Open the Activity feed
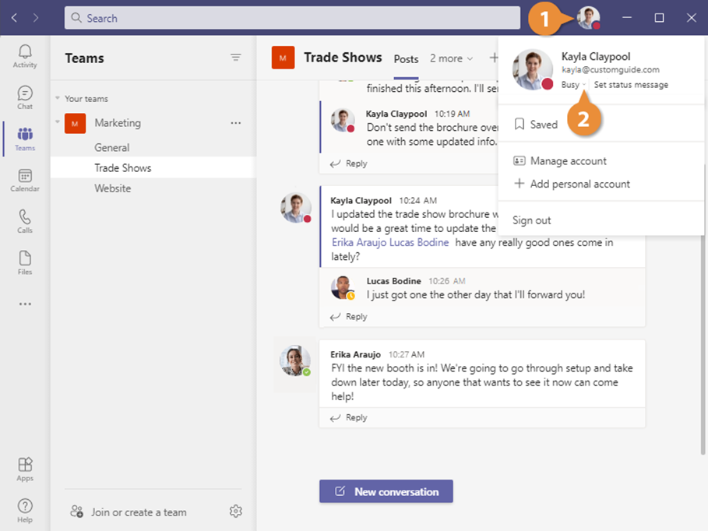 (25, 56)
